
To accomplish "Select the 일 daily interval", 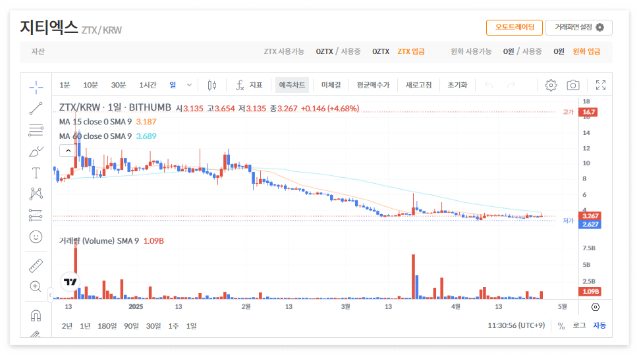I will (x=173, y=85).
